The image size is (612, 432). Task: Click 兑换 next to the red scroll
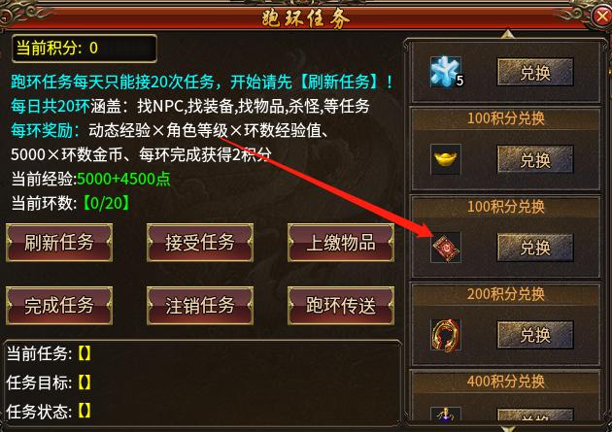tap(535, 248)
